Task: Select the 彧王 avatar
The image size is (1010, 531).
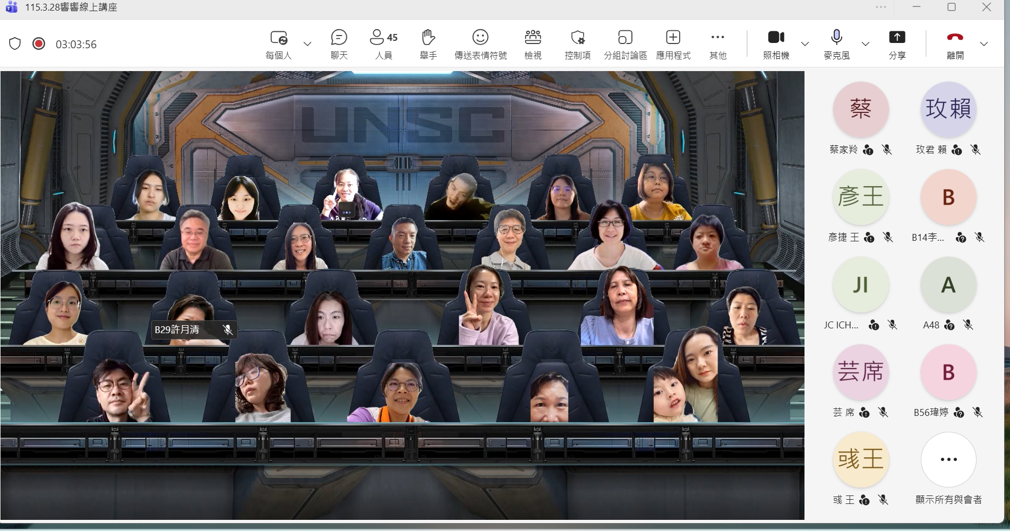Action: pos(861,459)
